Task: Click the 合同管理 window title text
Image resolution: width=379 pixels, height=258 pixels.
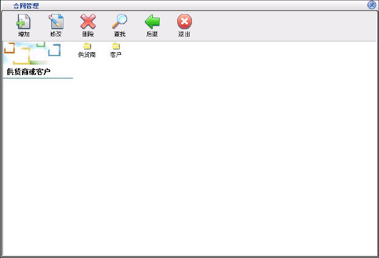Action: (26, 5)
